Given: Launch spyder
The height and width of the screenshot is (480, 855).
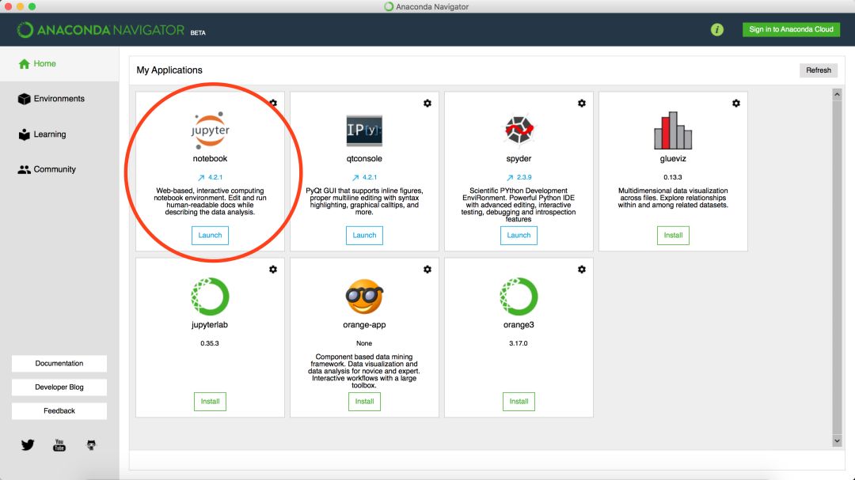Looking at the screenshot, I should (519, 236).
